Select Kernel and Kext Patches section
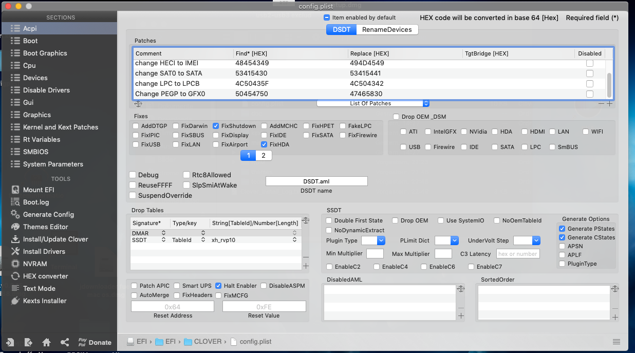 [60, 127]
